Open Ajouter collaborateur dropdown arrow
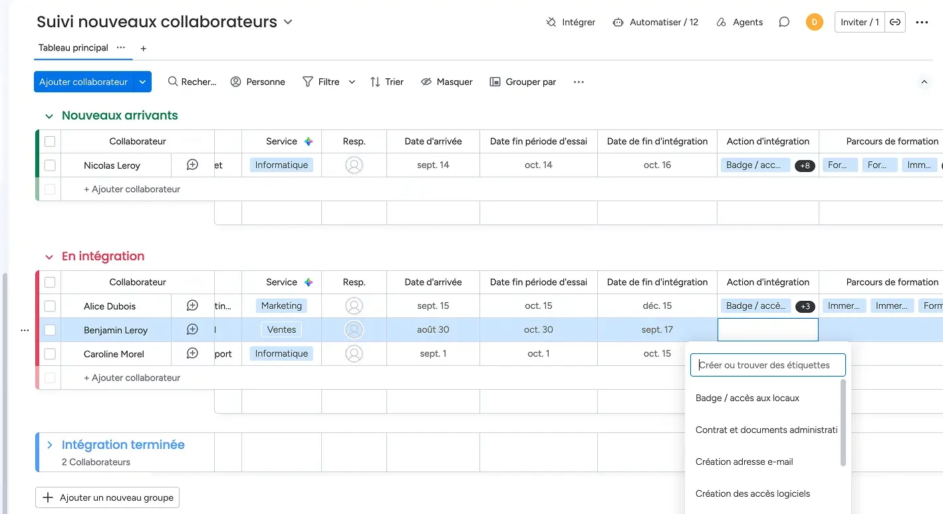Viewport: 943px width, 514px height. (142, 82)
